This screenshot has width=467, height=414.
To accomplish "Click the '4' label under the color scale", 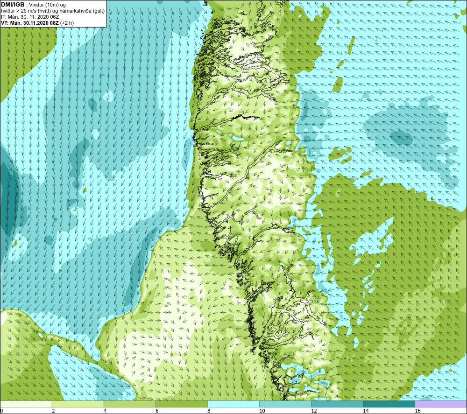I will (105, 411).
